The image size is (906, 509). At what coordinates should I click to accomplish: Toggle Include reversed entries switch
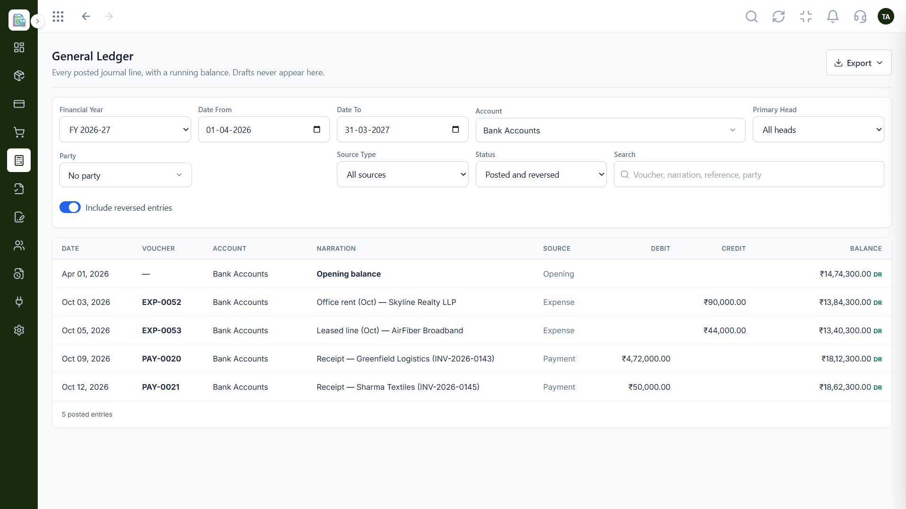tap(70, 207)
